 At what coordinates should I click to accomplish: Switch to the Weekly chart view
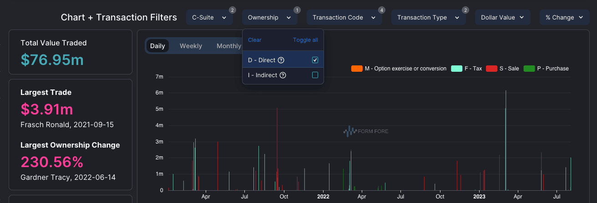(x=191, y=46)
